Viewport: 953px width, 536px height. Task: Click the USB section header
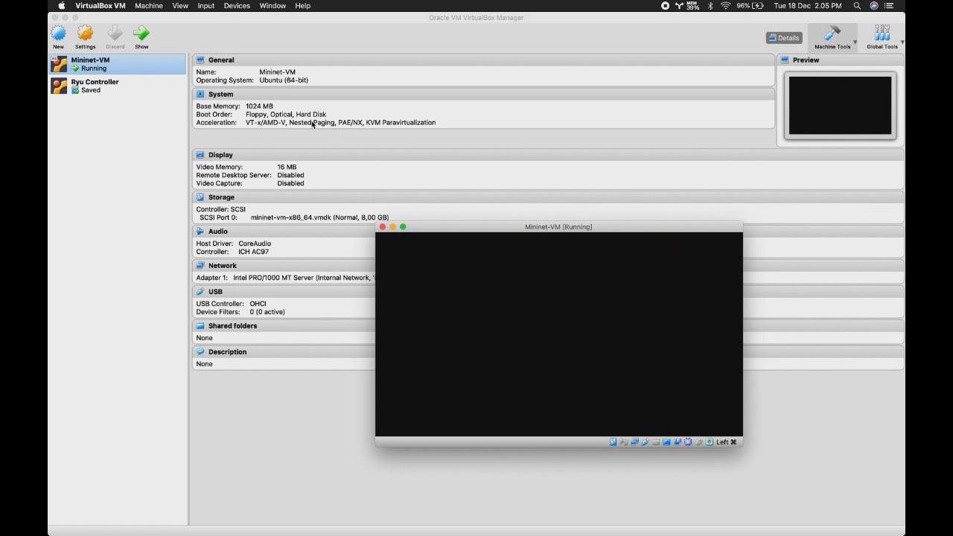284,291
